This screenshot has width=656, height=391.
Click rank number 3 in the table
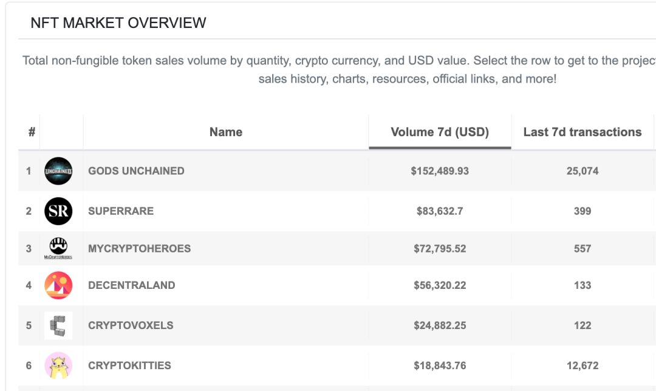(x=29, y=249)
